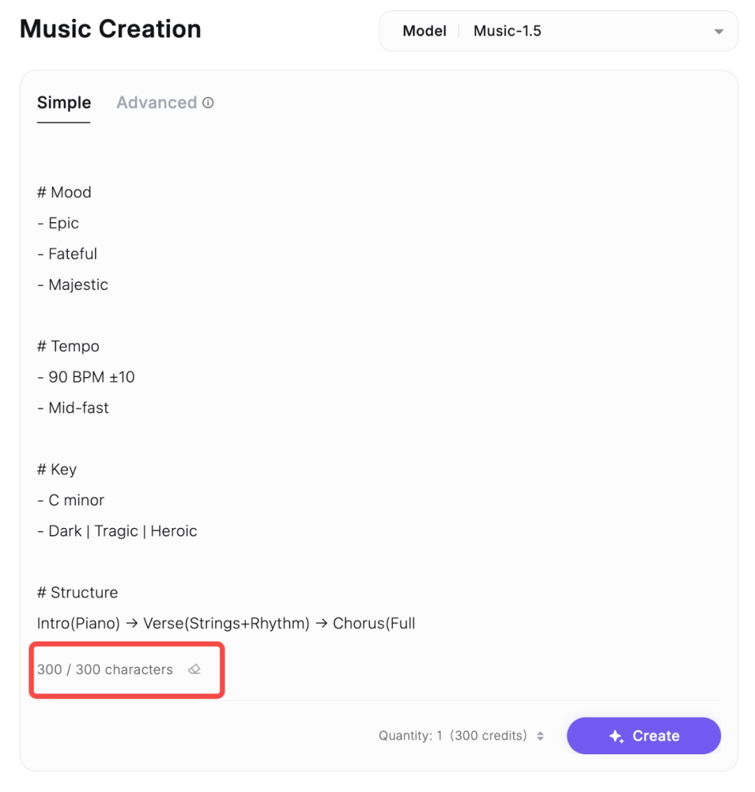Switch to the Simple tab

tap(64, 103)
